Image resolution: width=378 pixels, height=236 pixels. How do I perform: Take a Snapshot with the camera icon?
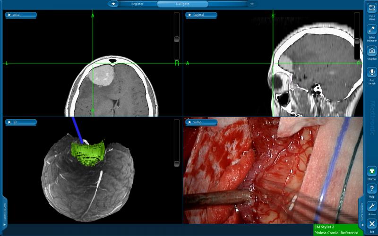click(x=371, y=51)
